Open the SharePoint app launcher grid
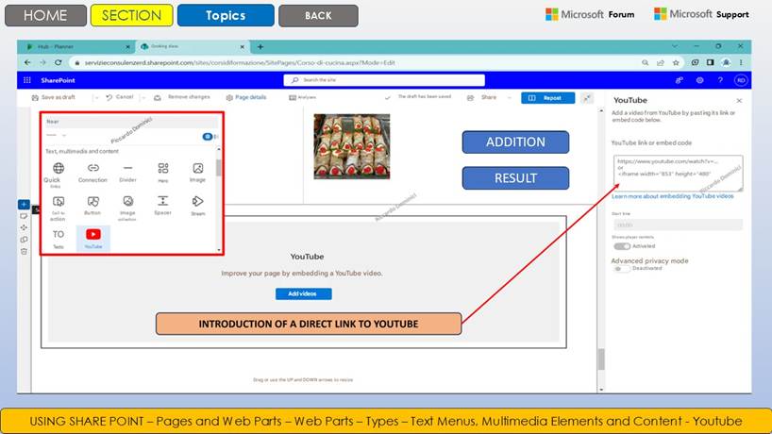The height and width of the screenshot is (434, 772). [x=27, y=80]
